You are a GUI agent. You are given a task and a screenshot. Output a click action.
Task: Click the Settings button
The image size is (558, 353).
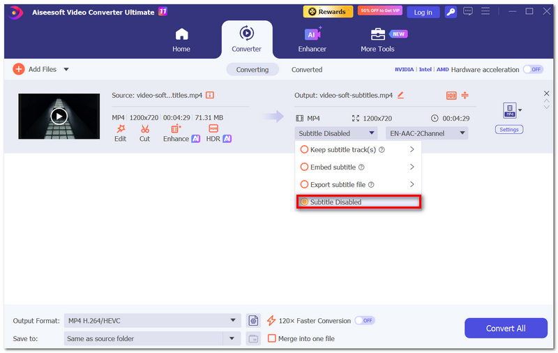click(509, 130)
